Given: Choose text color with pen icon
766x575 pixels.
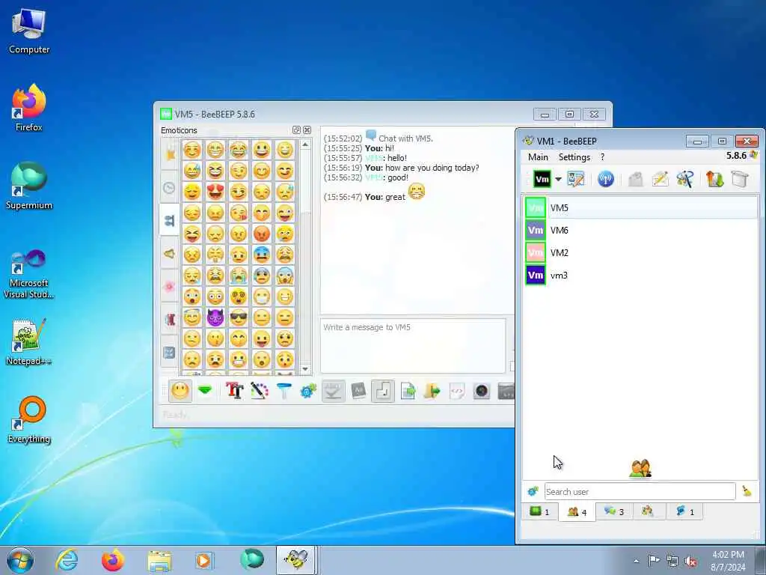Looking at the screenshot, I should coord(260,391).
